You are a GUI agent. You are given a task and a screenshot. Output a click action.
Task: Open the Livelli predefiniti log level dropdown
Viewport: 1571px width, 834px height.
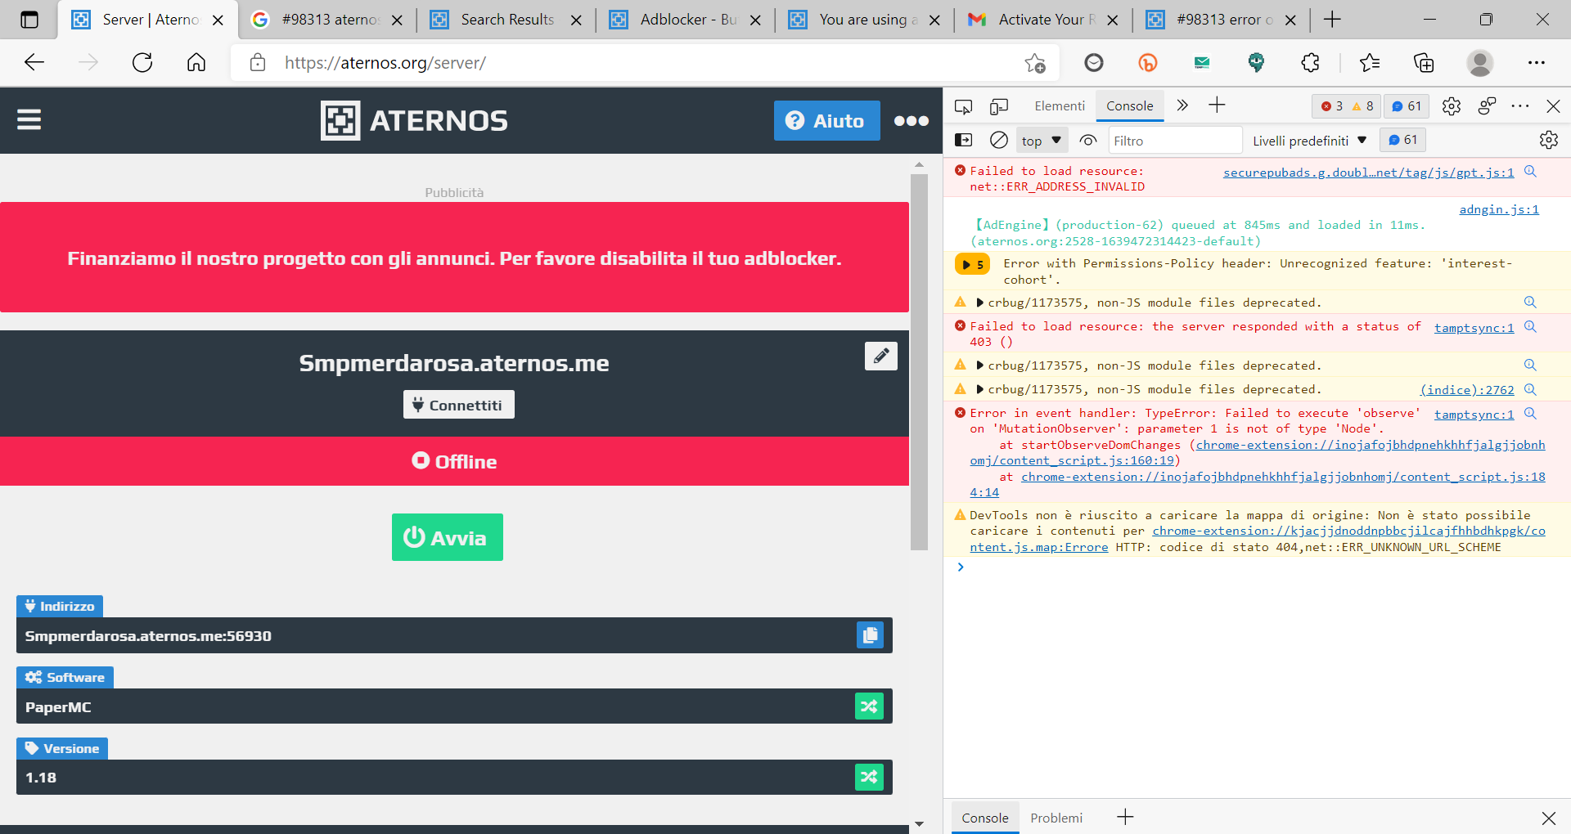point(1310,141)
